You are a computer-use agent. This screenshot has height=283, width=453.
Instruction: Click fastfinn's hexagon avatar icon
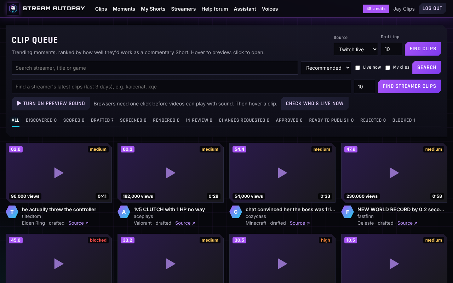[x=348, y=212]
